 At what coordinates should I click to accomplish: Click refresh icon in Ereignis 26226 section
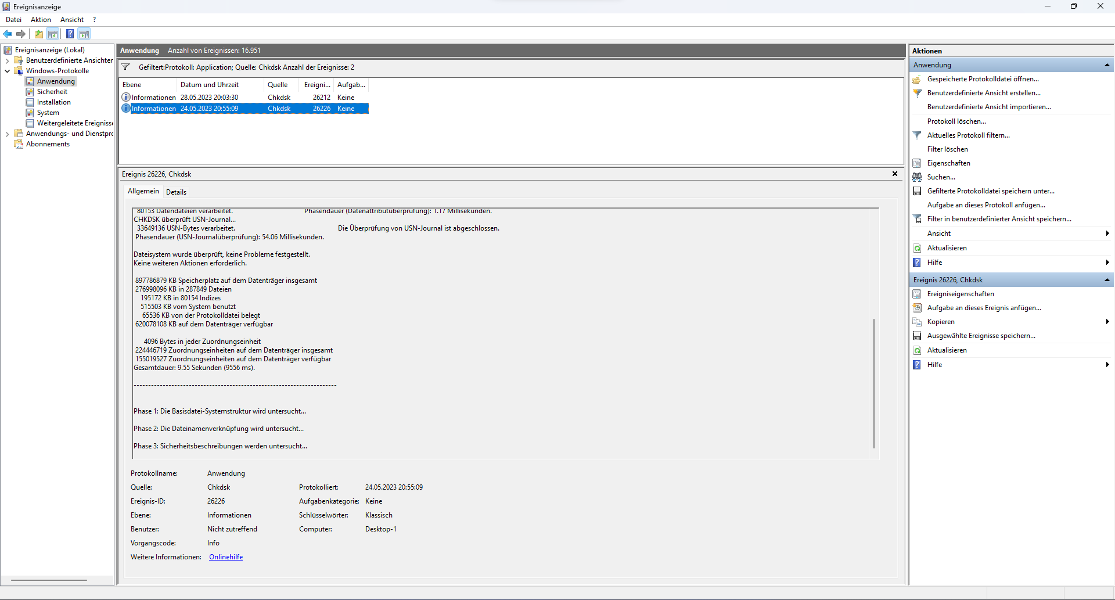click(x=917, y=350)
